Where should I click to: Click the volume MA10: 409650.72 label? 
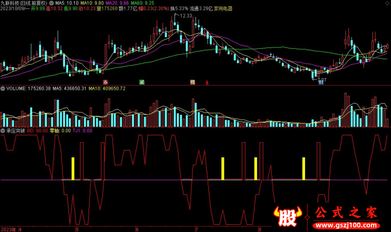coord(107,88)
